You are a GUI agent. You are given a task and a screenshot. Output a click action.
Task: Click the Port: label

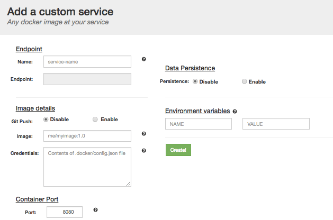31,213
